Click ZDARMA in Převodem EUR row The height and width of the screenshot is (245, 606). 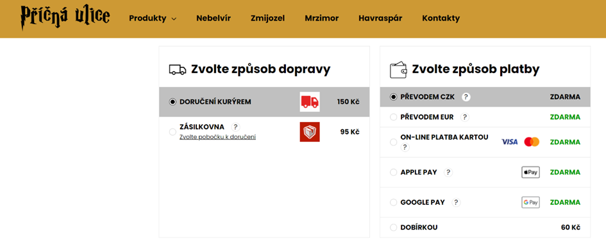(565, 117)
